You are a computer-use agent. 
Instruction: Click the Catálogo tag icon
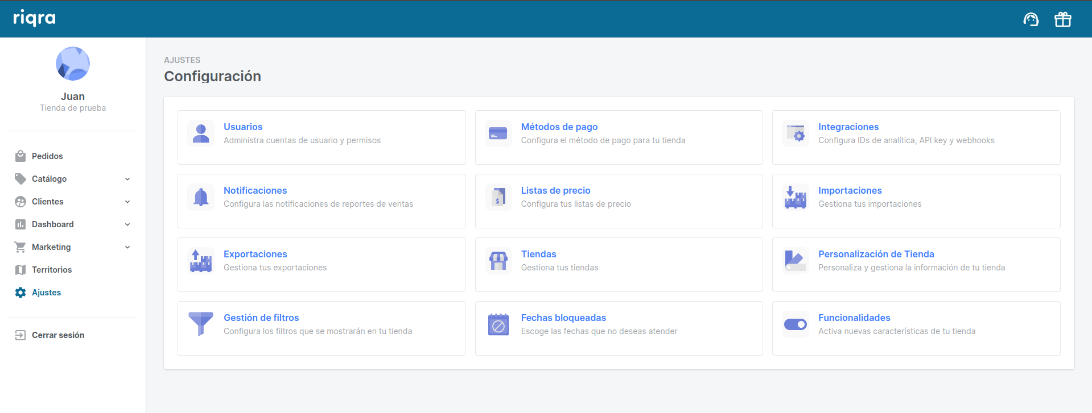pos(20,179)
